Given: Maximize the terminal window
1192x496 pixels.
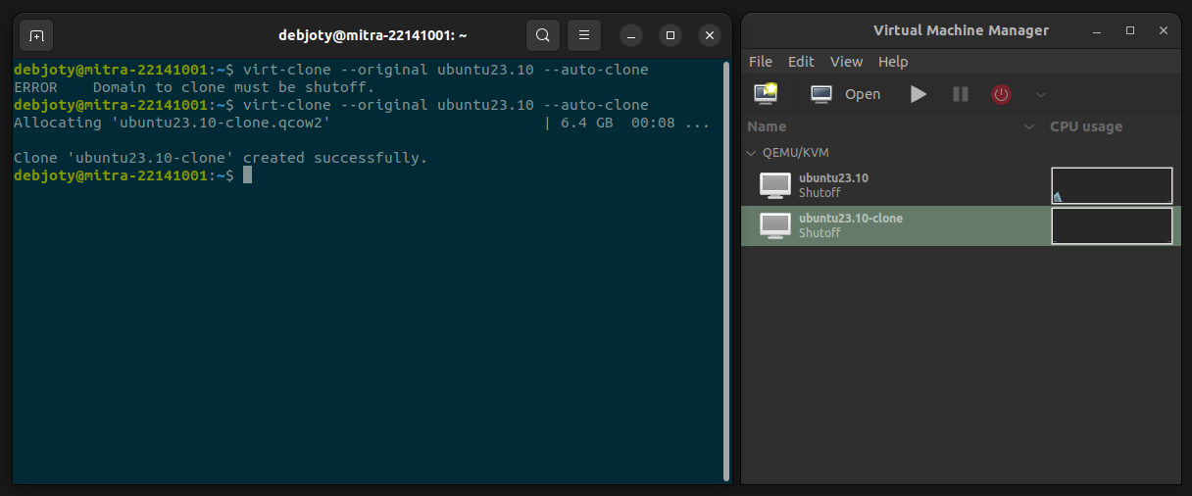Looking at the screenshot, I should 670,36.
